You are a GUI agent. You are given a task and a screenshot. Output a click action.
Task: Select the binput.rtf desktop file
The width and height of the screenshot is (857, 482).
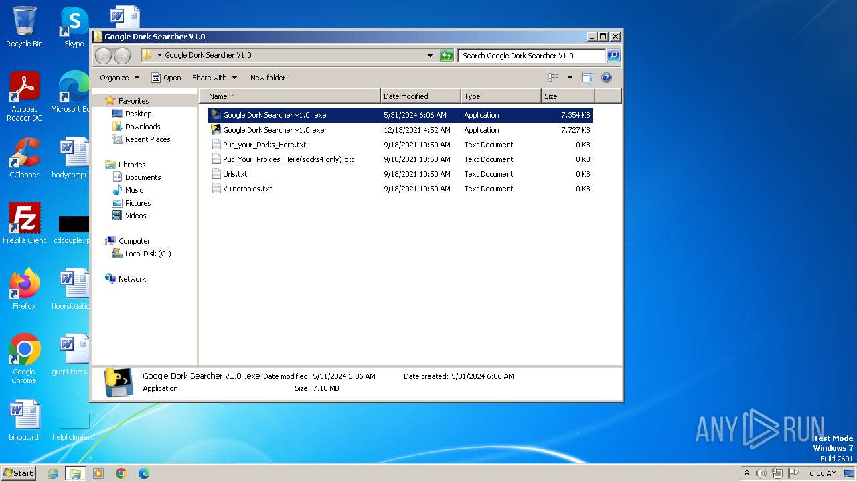(24, 420)
